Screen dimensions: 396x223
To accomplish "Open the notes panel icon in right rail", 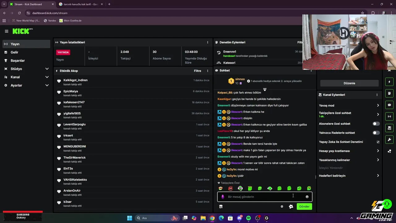I will point(389,93).
